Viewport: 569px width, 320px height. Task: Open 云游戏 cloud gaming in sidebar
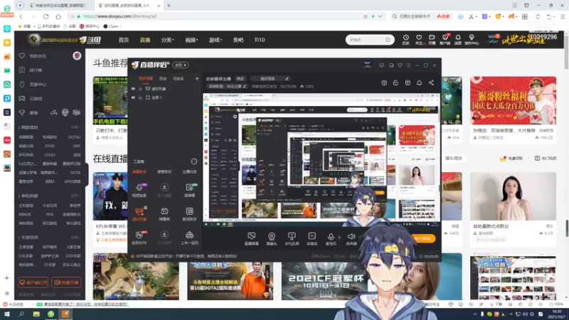pyautogui.click(x=36, y=98)
